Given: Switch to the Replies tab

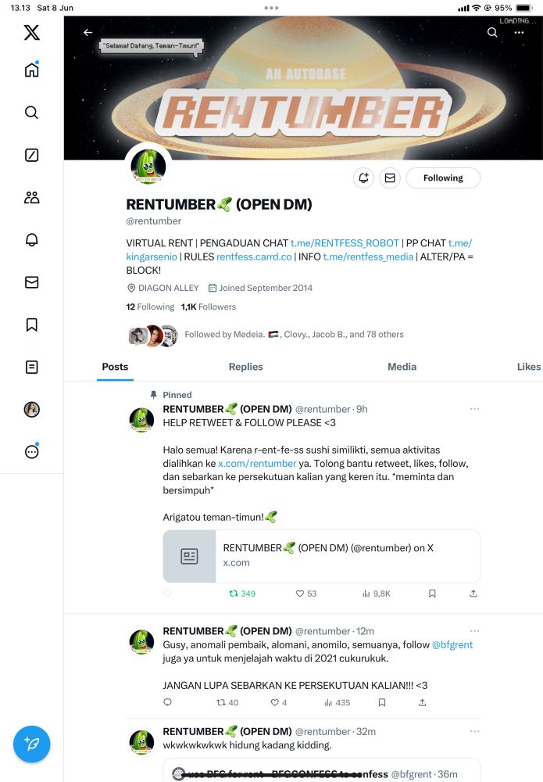Looking at the screenshot, I should pos(245,367).
